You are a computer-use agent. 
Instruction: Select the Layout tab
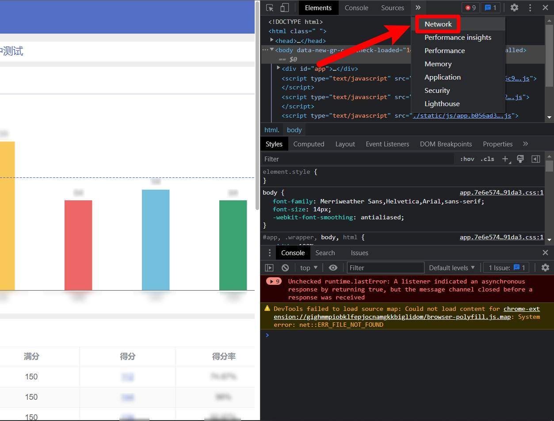(x=345, y=144)
